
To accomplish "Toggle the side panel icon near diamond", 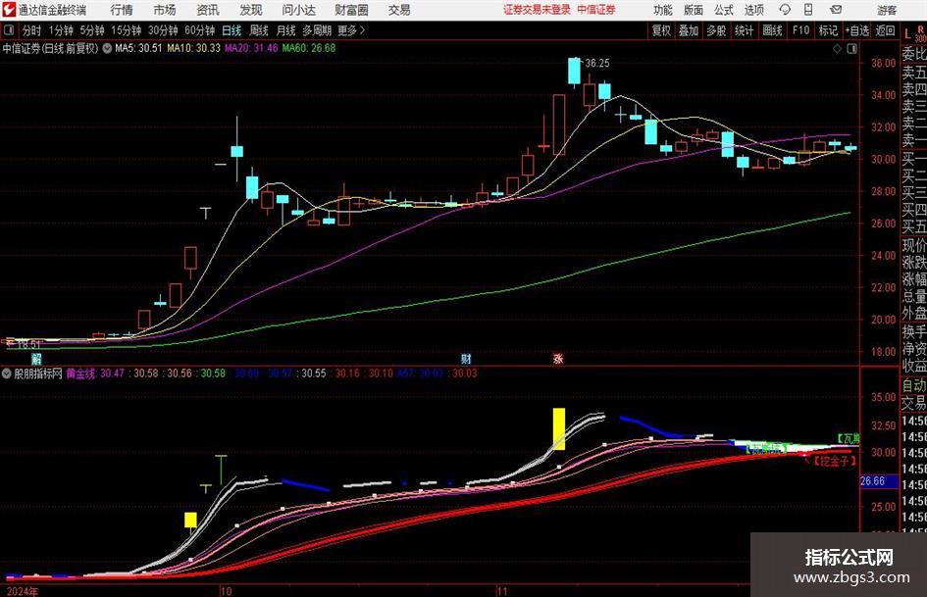I will tap(851, 48).
